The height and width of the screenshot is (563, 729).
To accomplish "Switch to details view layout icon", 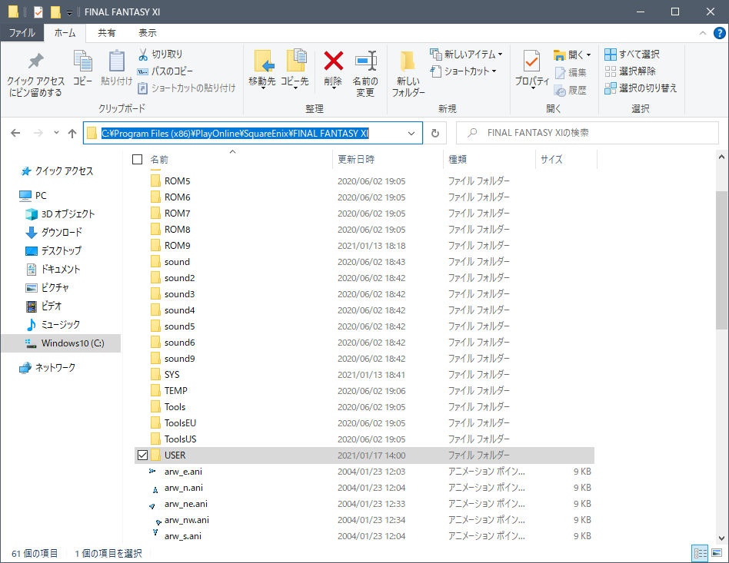I will tap(701, 553).
